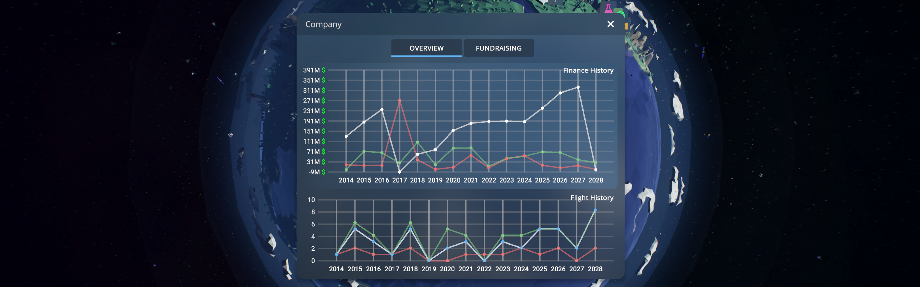This screenshot has width=920, height=287.
Task: Select the red 2015 point in Flight History
Action: pyautogui.click(x=355, y=248)
